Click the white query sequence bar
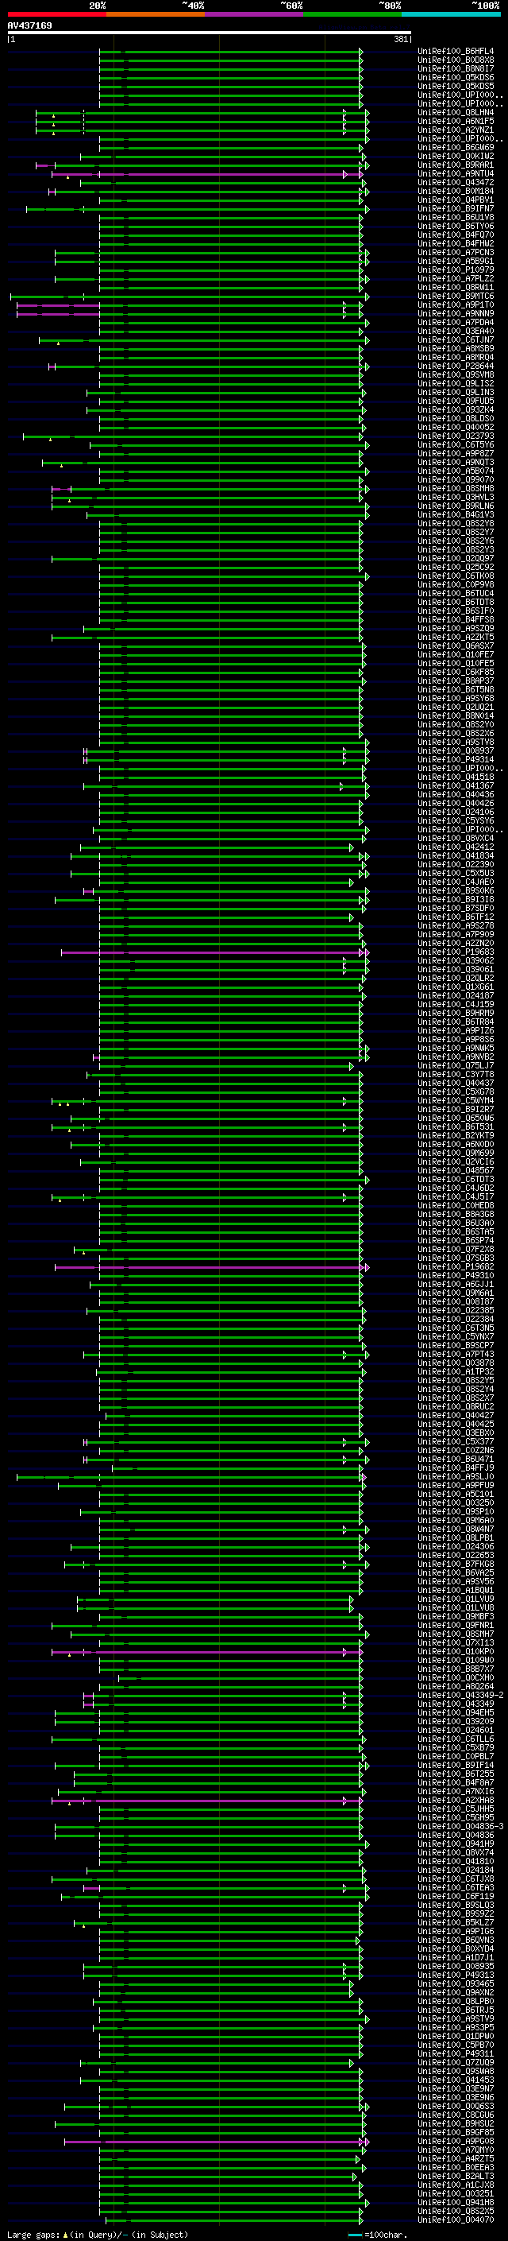This screenshot has width=508, height=2241. pos(210,33)
